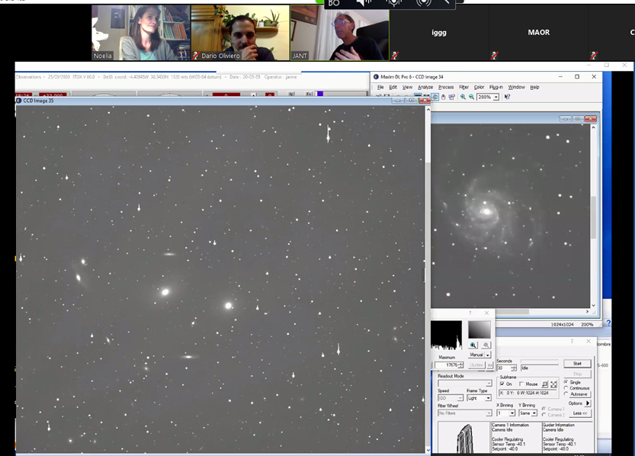Open the Edit menu
Image resolution: width=635 pixels, height=456 pixels.
tap(393, 87)
